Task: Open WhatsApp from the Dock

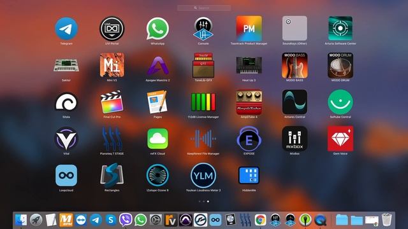Action: click(x=141, y=220)
